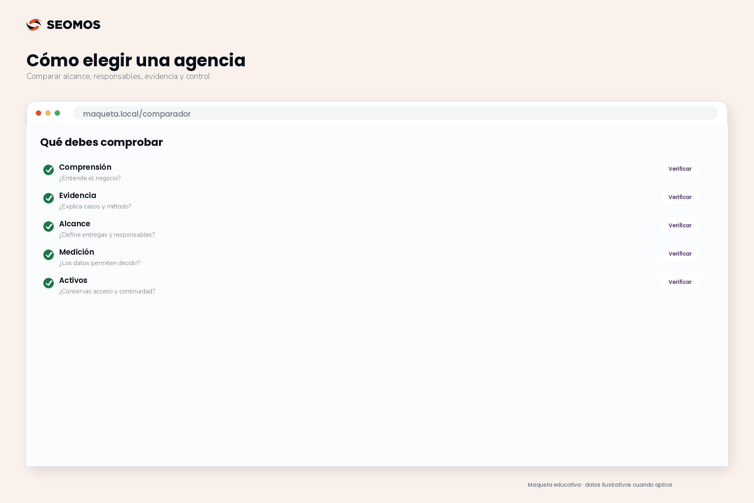Click Verificar in the Alcance row
Image resolution: width=754 pixels, height=503 pixels.
680,225
